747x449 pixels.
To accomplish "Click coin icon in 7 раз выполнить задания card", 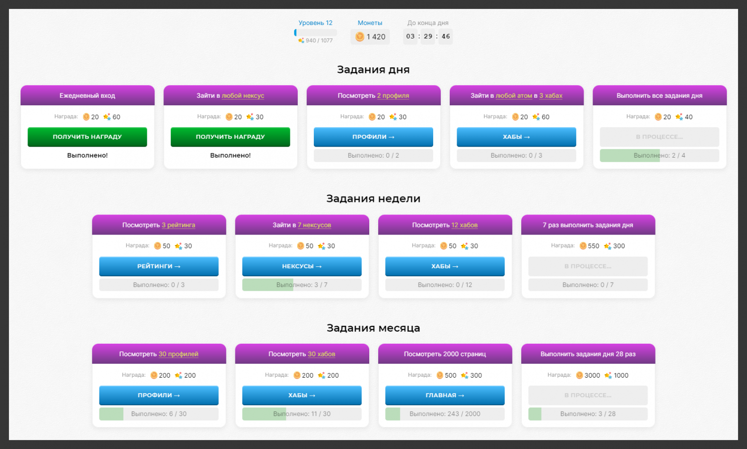I will pos(583,246).
